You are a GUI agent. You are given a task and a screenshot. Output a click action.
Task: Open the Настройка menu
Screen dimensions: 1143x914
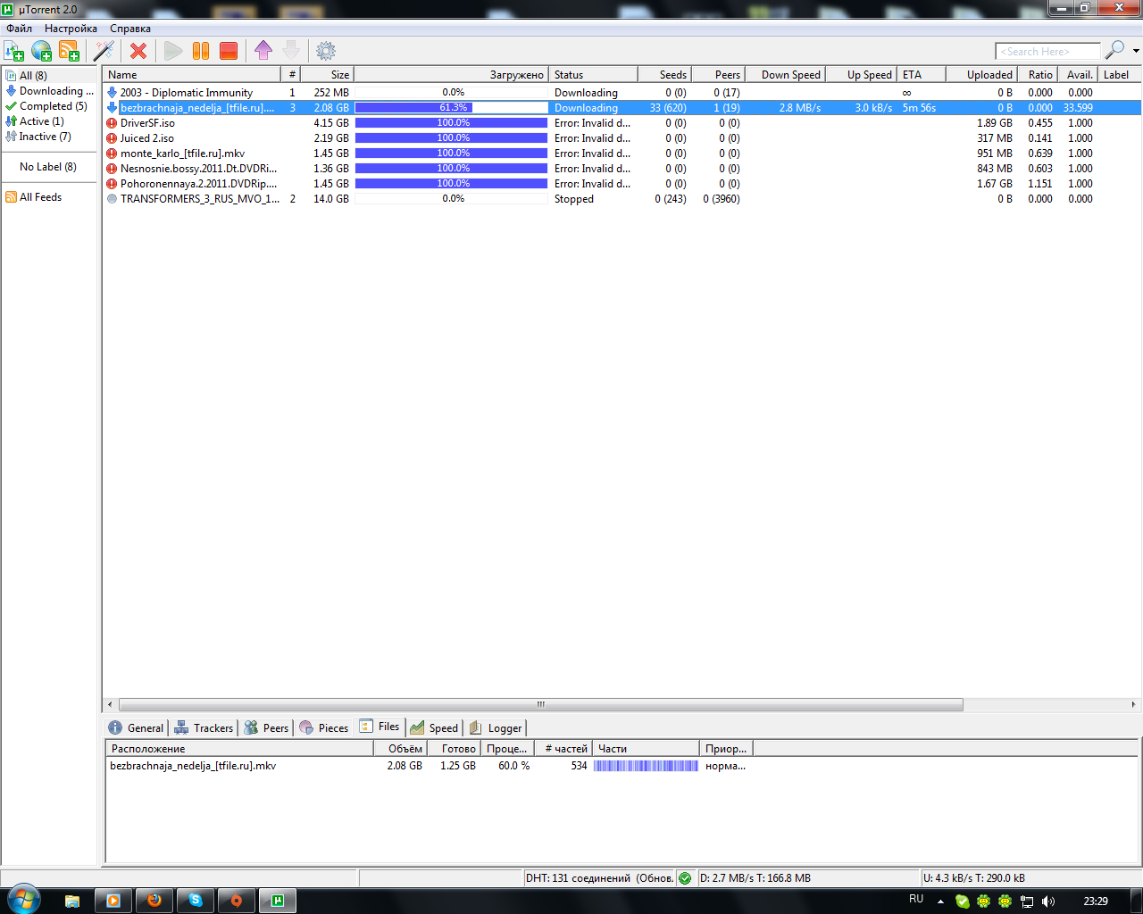pos(71,29)
